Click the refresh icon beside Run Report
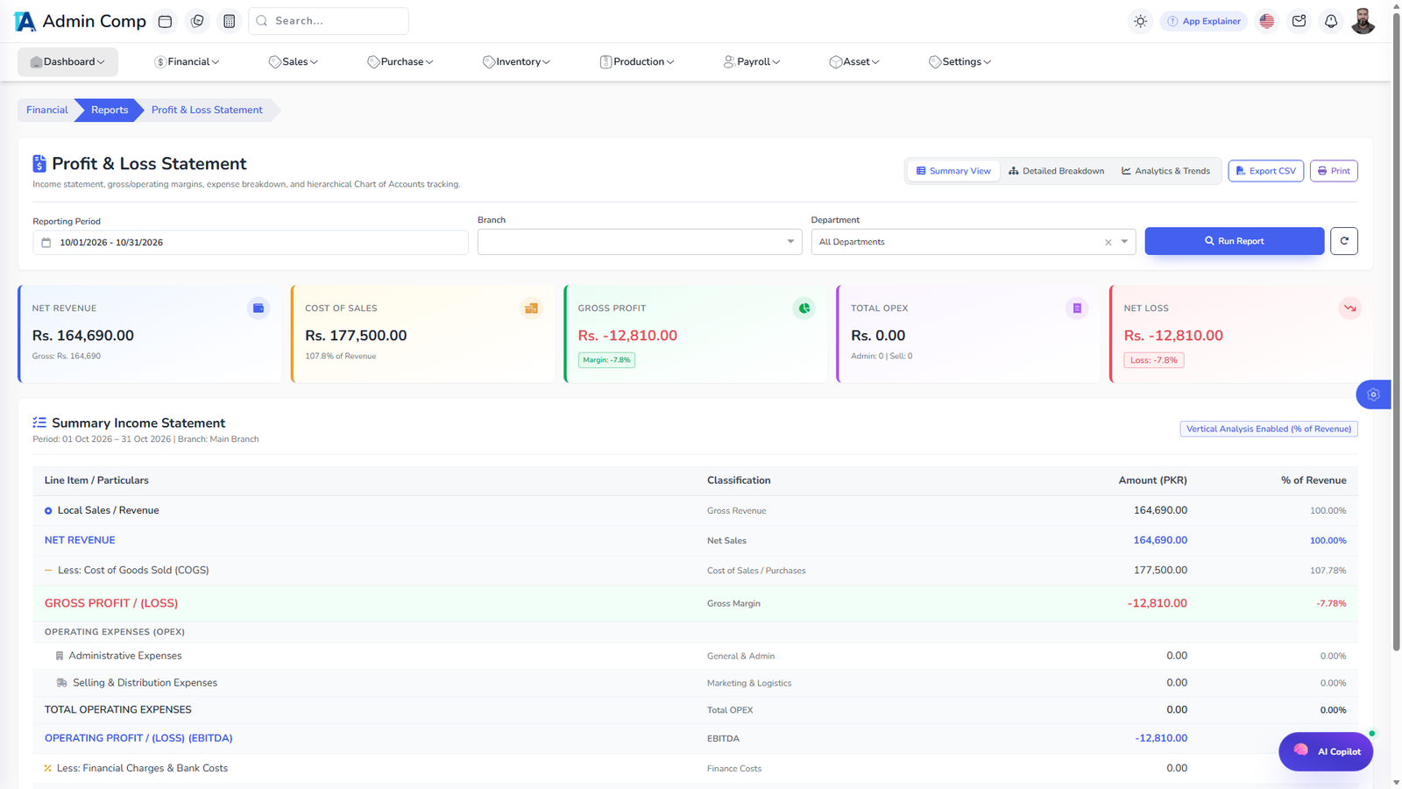The height and width of the screenshot is (789, 1402). point(1344,241)
